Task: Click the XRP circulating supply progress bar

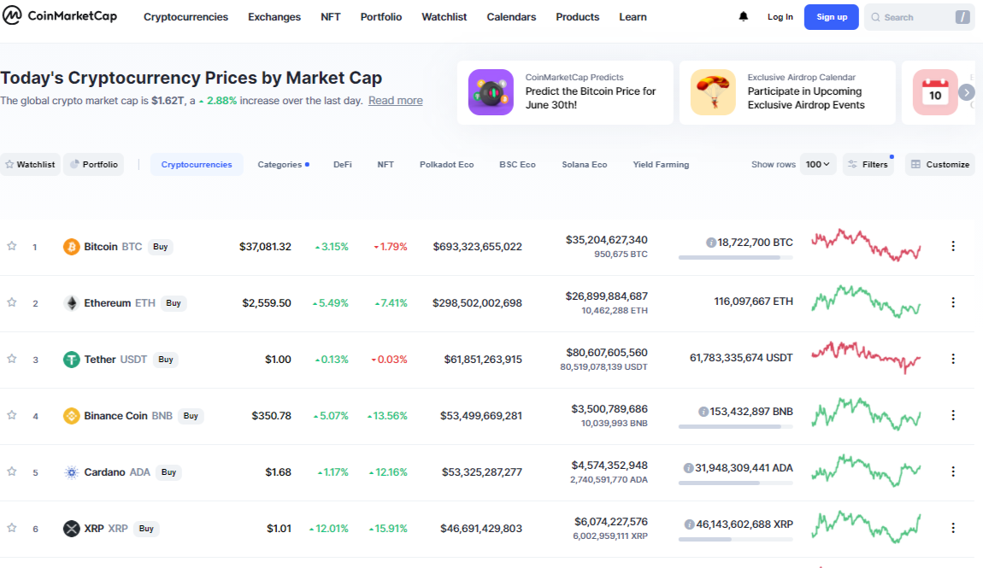Action: [735, 539]
